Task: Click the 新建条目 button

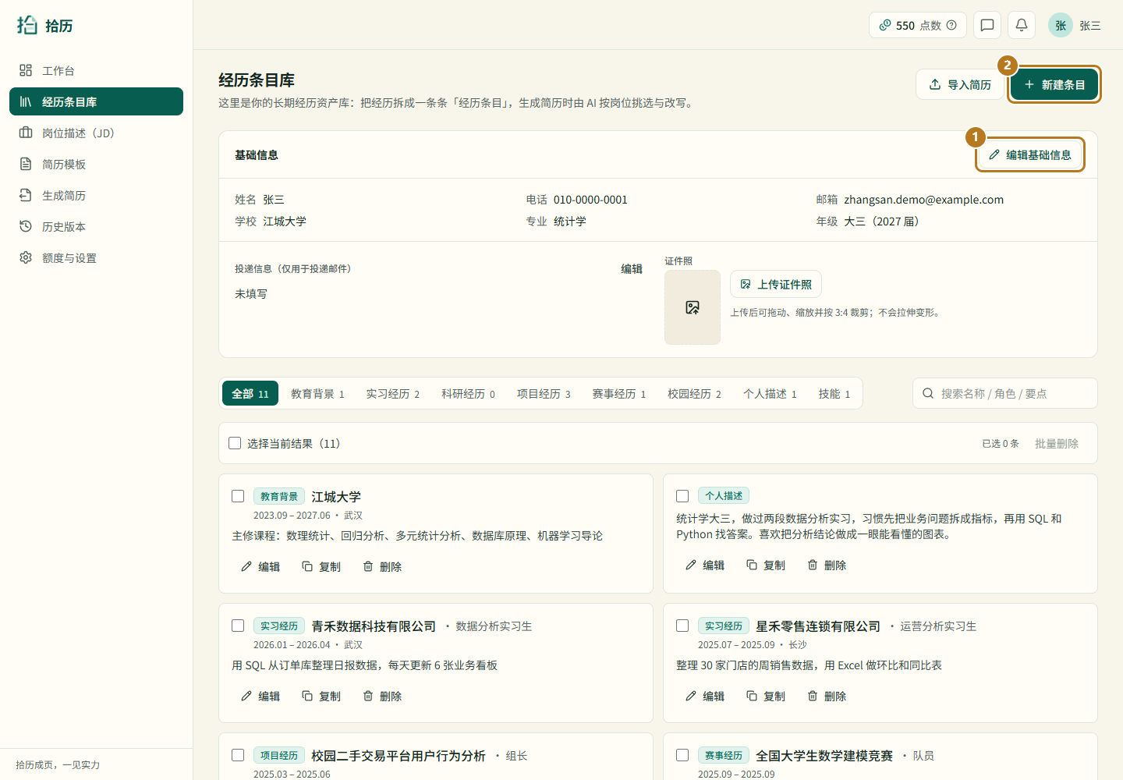Action: (1054, 84)
